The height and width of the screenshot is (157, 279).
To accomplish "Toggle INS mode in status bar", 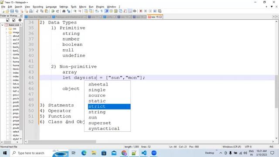I will pos(271,147).
